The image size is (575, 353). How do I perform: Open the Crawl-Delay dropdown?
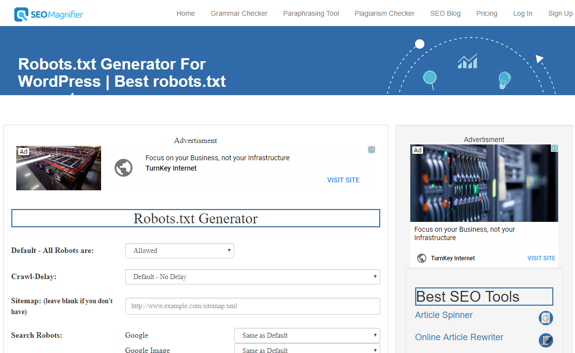point(252,277)
